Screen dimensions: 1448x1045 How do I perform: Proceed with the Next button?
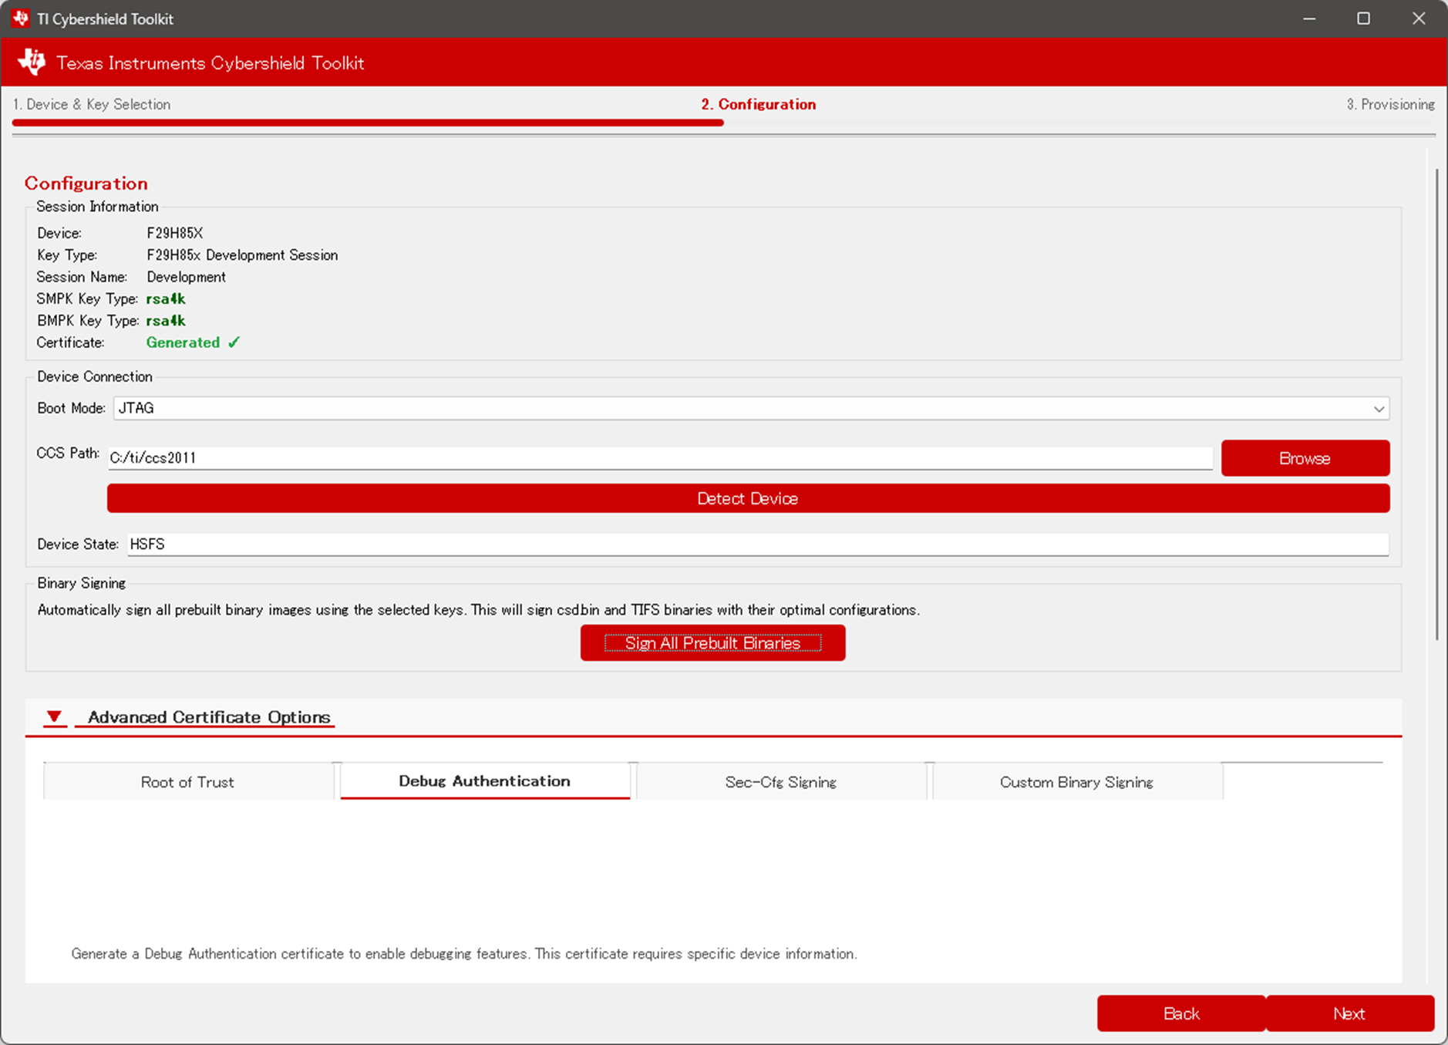point(1350,1013)
